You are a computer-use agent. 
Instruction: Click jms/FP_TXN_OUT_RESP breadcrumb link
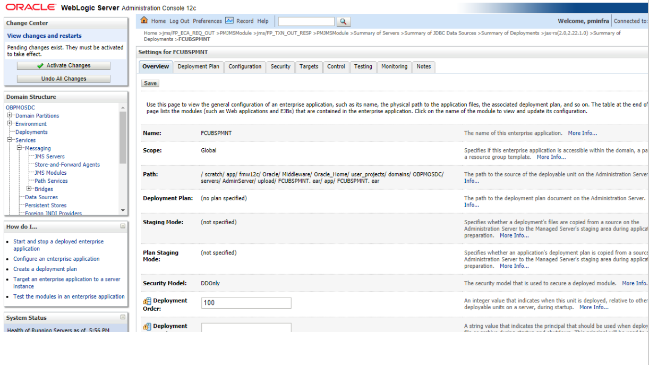284,33
